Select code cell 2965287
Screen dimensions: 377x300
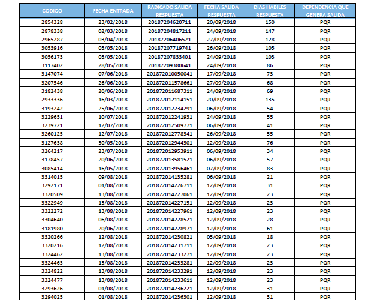(x=52, y=40)
